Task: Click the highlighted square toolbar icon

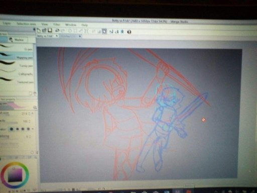Action: (x=104, y=31)
